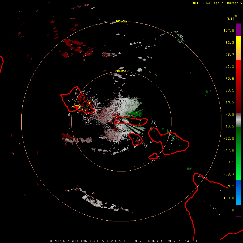Pick the gray near-zero segment of the color bar
This screenshot has height=243, width=243.
(x=238, y=120)
